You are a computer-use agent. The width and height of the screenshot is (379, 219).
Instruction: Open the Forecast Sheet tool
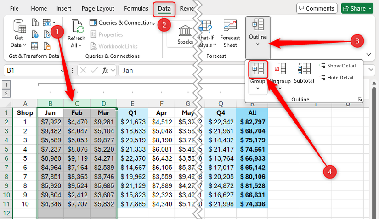point(230,34)
